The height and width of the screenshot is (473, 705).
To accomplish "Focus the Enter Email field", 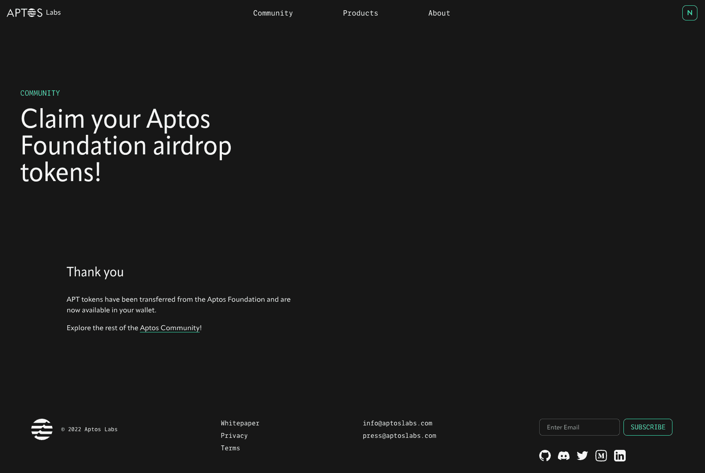I will click(579, 427).
